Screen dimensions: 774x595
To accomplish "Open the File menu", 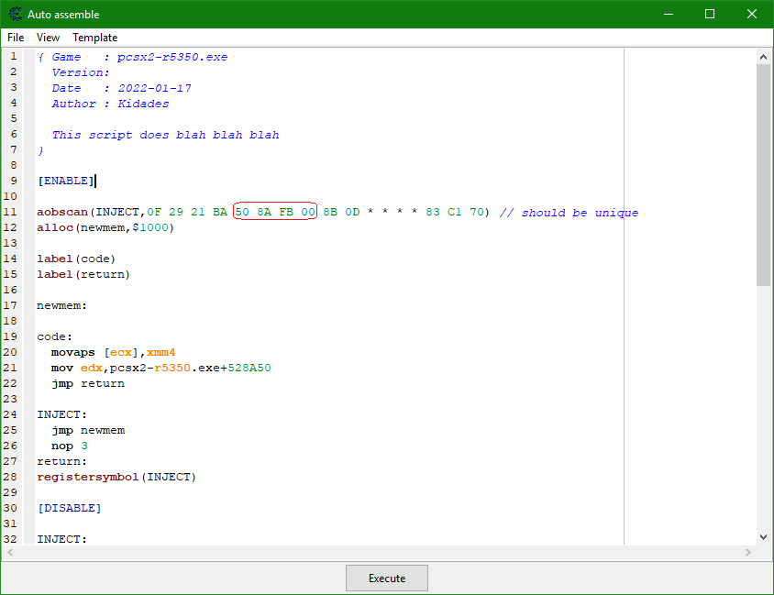I will pos(16,38).
